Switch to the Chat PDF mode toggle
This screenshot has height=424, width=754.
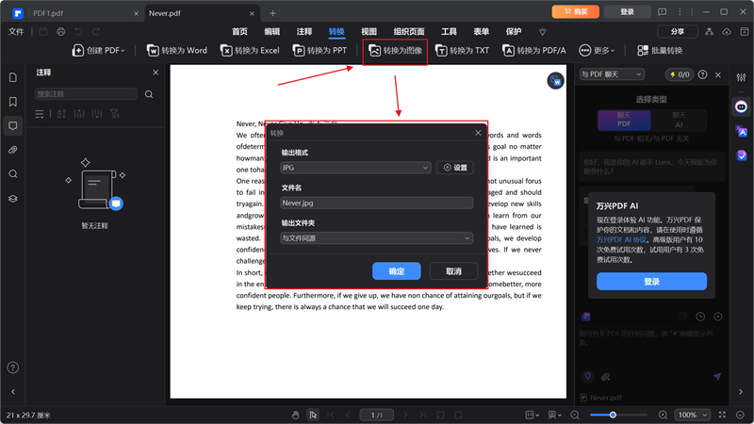[x=624, y=121]
